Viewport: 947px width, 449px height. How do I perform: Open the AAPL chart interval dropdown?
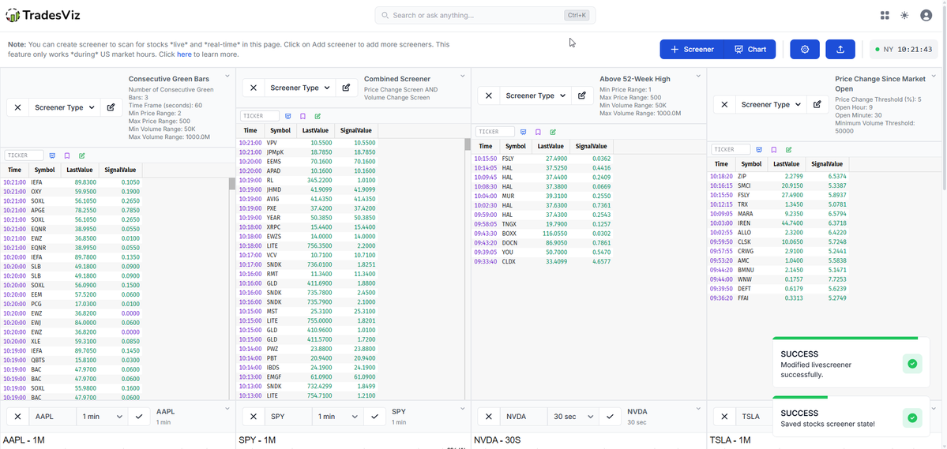pyautogui.click(x=102, y=417)
